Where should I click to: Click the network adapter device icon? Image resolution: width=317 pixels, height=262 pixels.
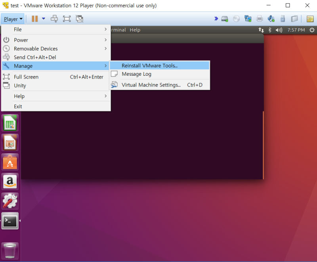coord(248,19)
